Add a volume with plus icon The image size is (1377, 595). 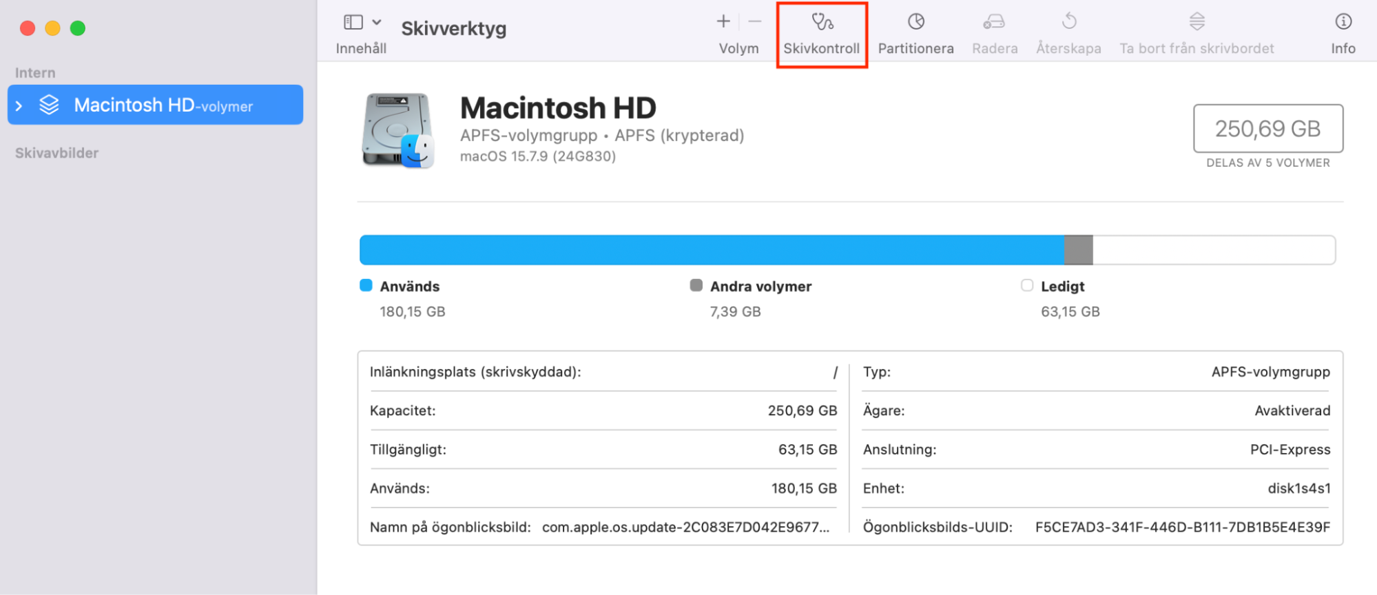pyautogui.click(x=723, y=21)
